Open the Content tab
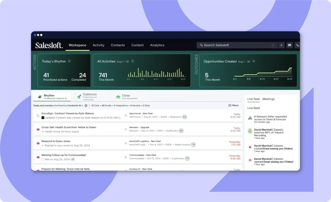Viewport: 331px width, 202px height. (x=137, y=45)
